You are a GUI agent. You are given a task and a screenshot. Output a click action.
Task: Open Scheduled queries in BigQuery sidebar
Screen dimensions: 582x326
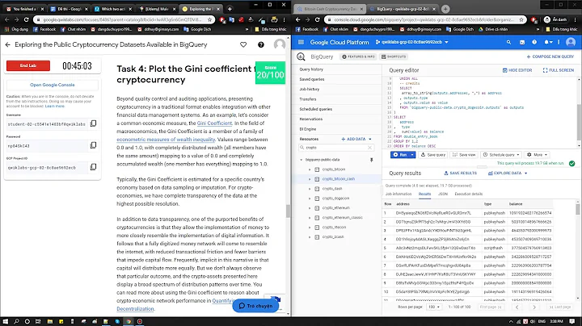point(316,109)
